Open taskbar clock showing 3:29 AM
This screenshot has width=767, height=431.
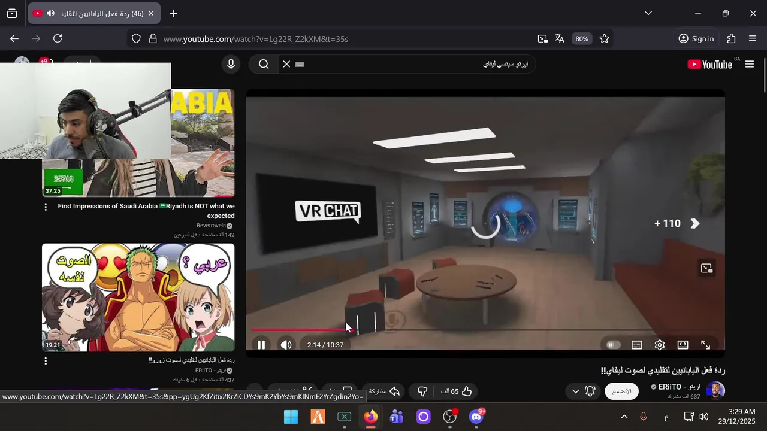736,417
